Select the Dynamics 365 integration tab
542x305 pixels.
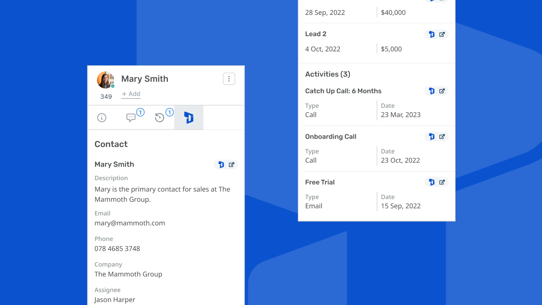point(189,117)
